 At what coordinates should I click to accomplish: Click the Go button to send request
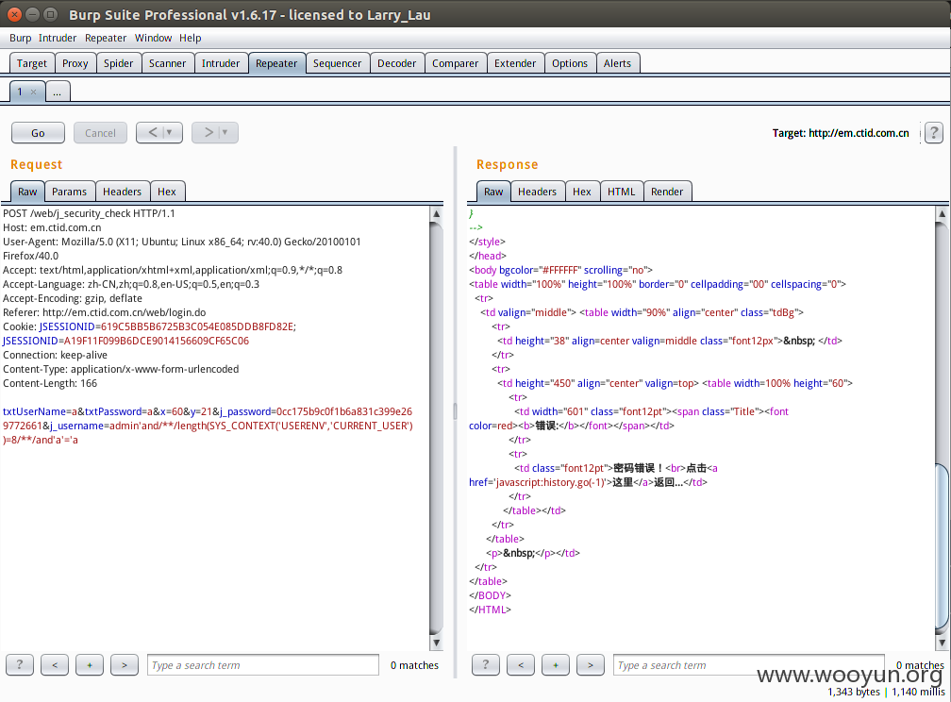pos(38,133)
